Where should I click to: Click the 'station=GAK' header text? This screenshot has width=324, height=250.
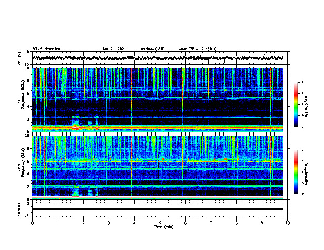click(152, 49)
